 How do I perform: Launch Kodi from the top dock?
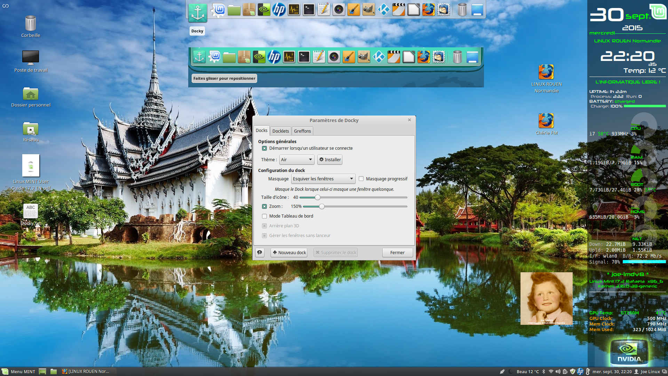click(383, 10)
